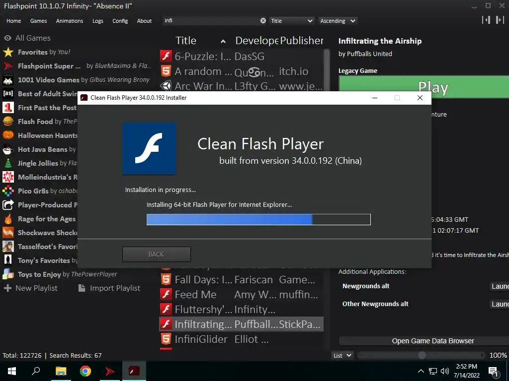Select the 1001 Video Games playlist icon

point(8,80)
